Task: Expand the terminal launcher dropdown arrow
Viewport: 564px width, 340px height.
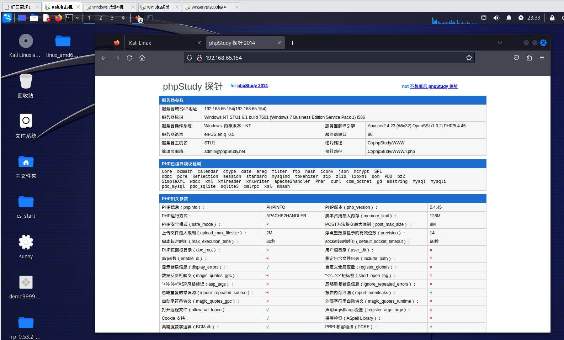Action: tap(77, 18)
